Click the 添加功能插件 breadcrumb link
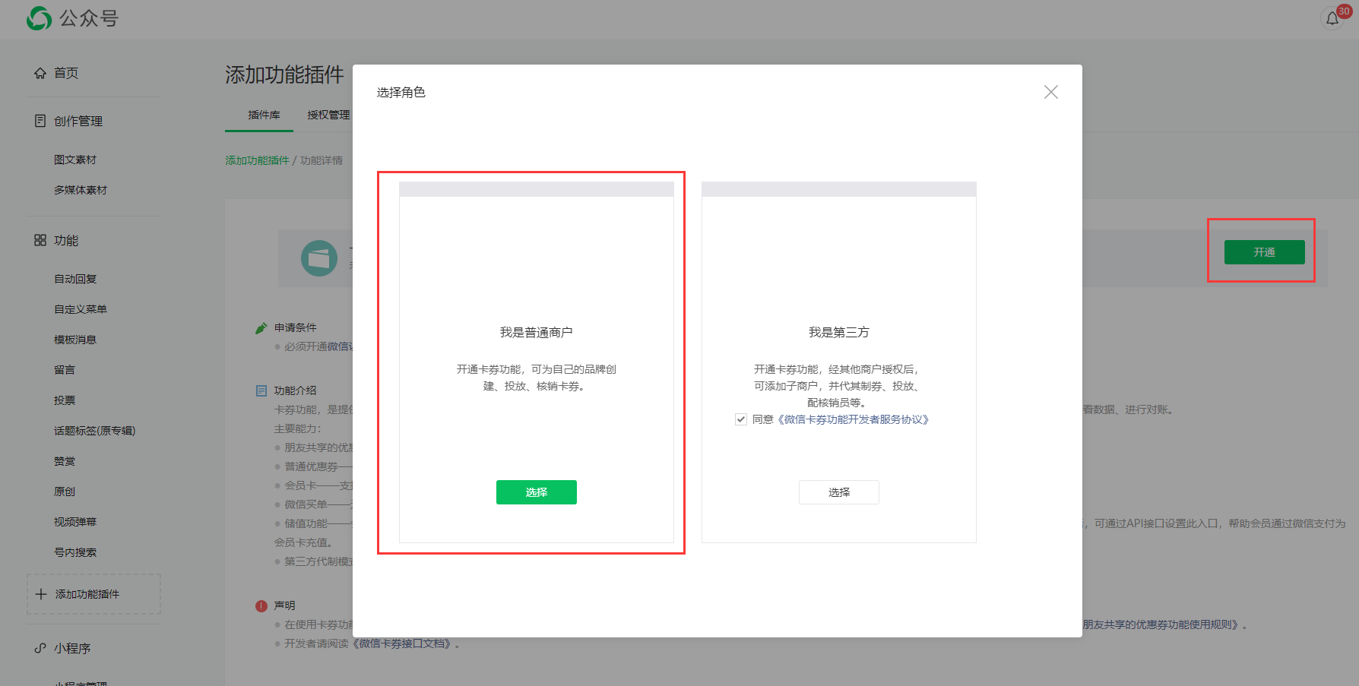Viewport: 1359px width, 686px height. coord(257,160)
